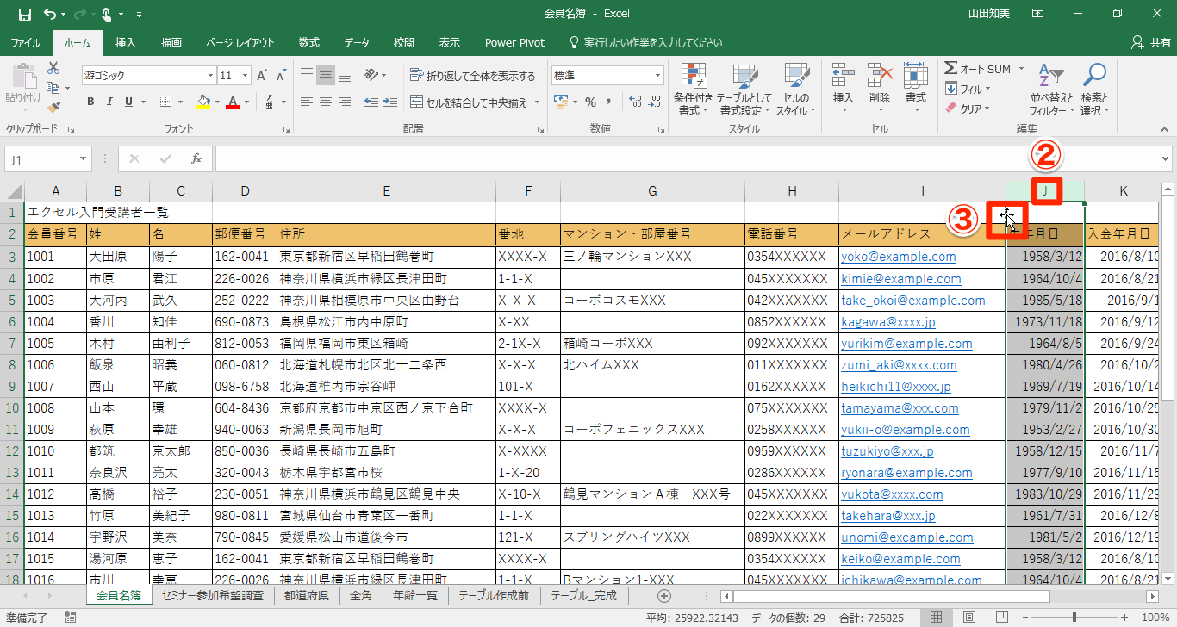
Task: Switch to the ページ レイアウト ribbon tab
Action: 240,42
